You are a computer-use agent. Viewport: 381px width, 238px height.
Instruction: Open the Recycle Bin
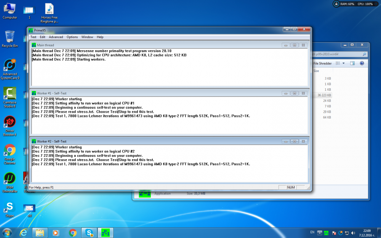pos(10,39)
